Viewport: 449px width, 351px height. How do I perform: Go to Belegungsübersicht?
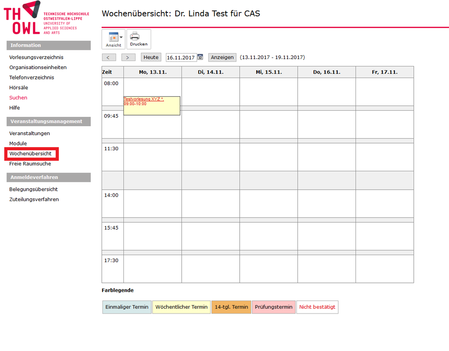34,189
